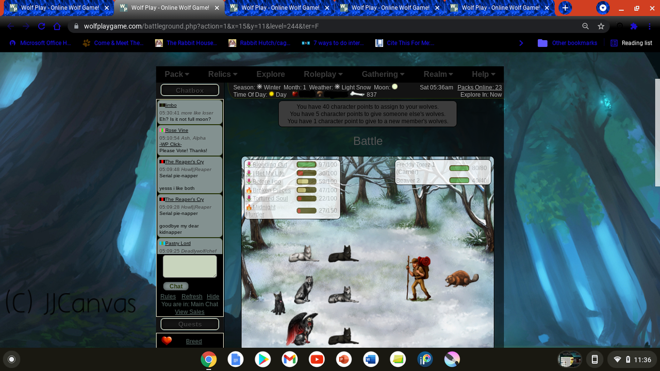Click the -WP Click- vote link
This screenshot has height=371, width=660.
point(170,144)
